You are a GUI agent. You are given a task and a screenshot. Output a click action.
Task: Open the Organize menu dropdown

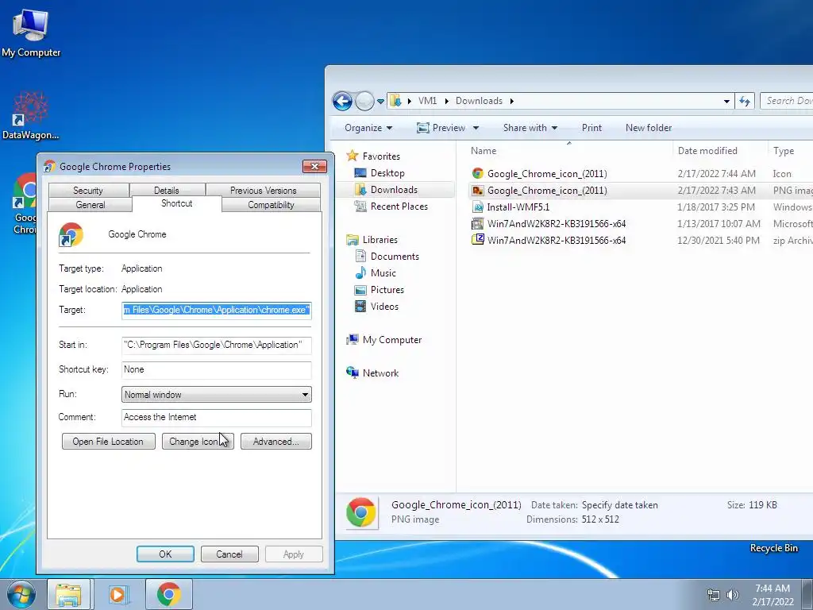[x=368, y=128]
